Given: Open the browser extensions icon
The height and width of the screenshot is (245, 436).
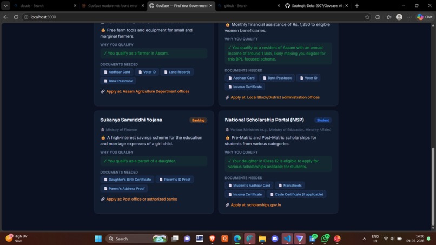Looking at the screenshot, I should (x=378, y=17).
